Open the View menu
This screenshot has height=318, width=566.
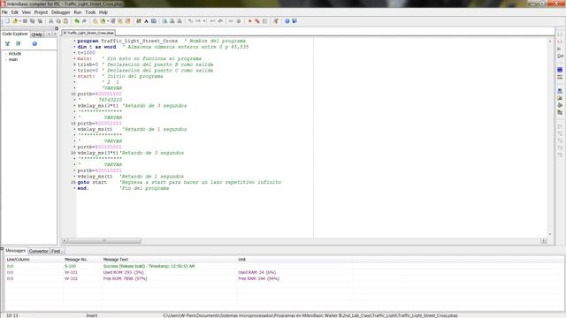(x=26, y=12)
